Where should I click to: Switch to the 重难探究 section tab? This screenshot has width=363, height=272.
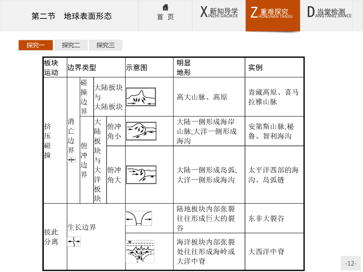[x=273, y=15]
